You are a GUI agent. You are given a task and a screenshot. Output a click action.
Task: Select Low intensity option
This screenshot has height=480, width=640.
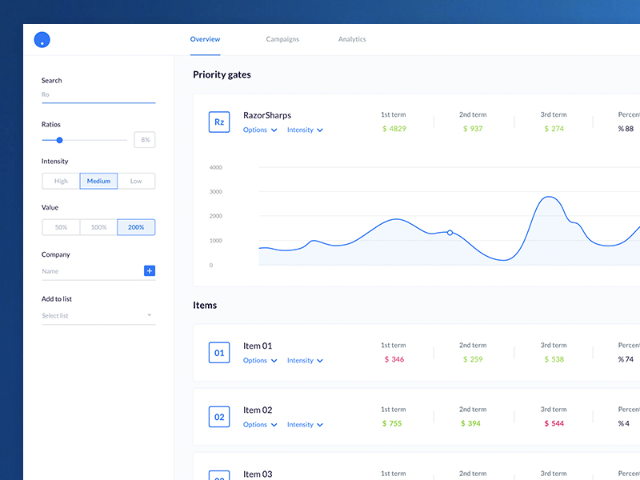click(x=136, y=182)
